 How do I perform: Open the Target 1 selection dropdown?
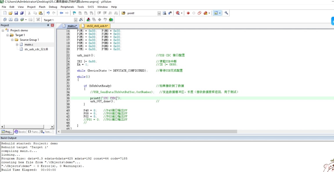[x=76, y=20]
